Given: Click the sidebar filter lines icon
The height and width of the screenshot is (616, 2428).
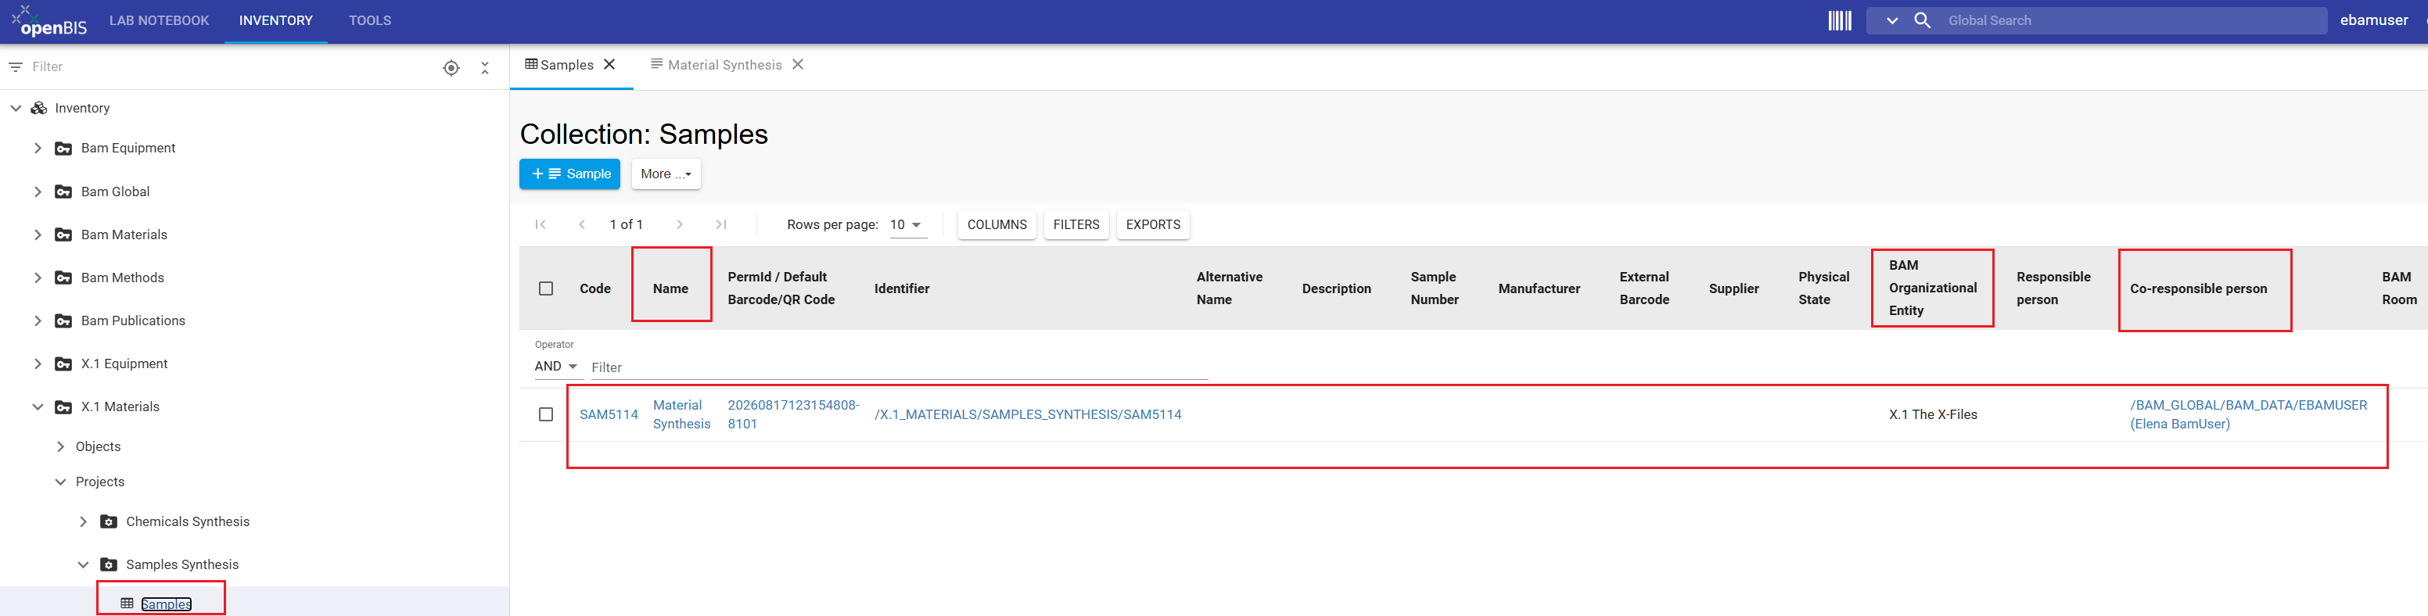Looking at the screenshot, I should click(x=15, y=67).
